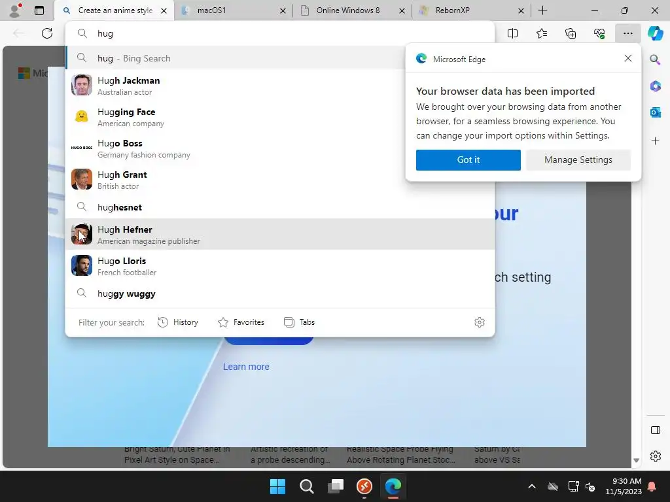Click the Got it button

(468, 159)
